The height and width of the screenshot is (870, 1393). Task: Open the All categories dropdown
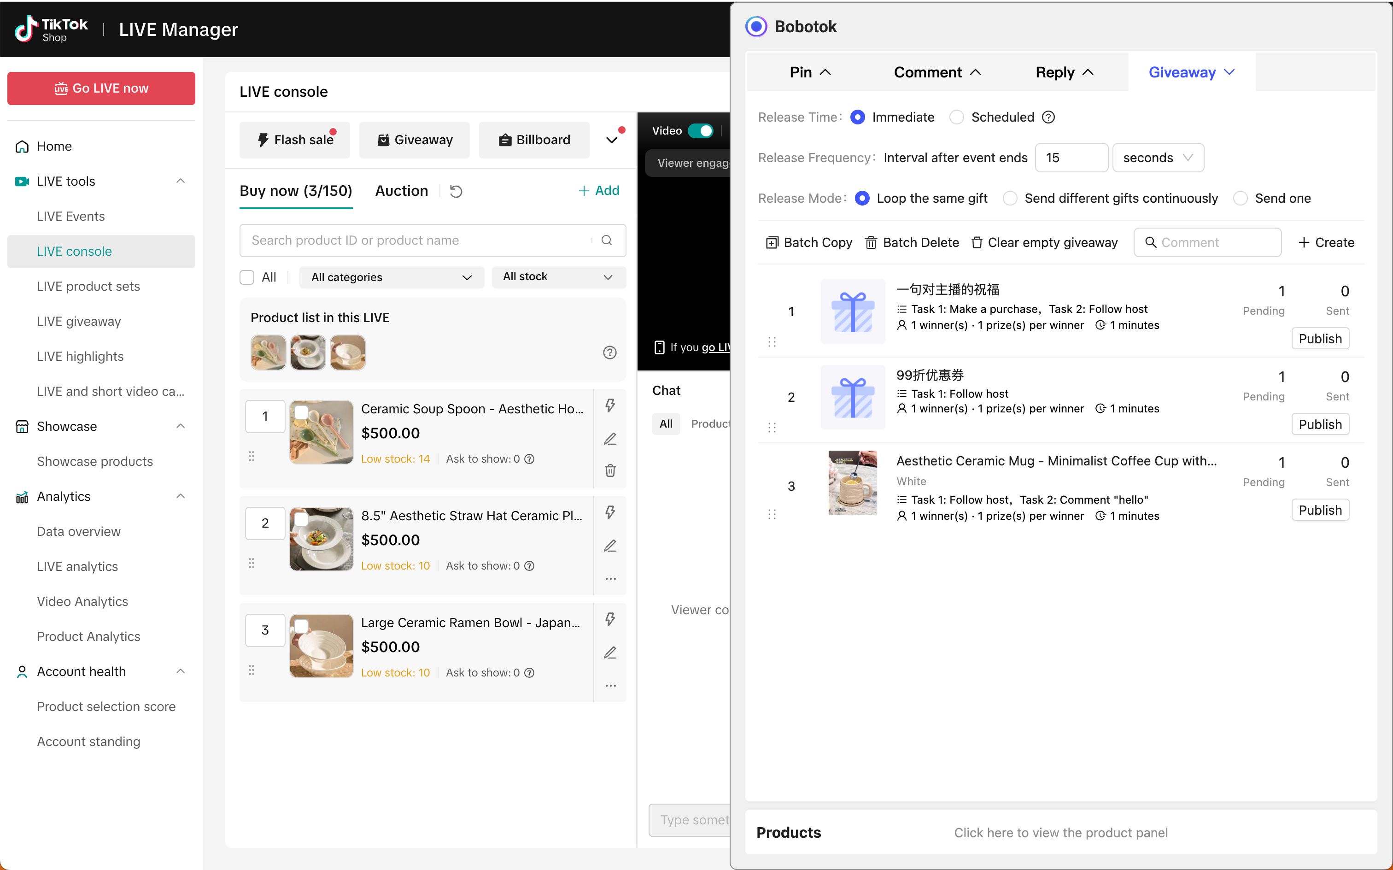point(392,277)
